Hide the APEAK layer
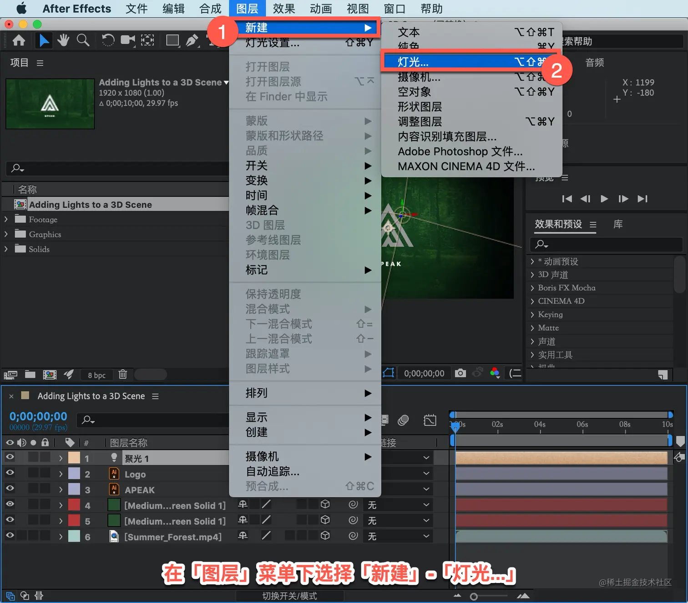This screenshot has height=603, width=688. click(x=10, y=488)
